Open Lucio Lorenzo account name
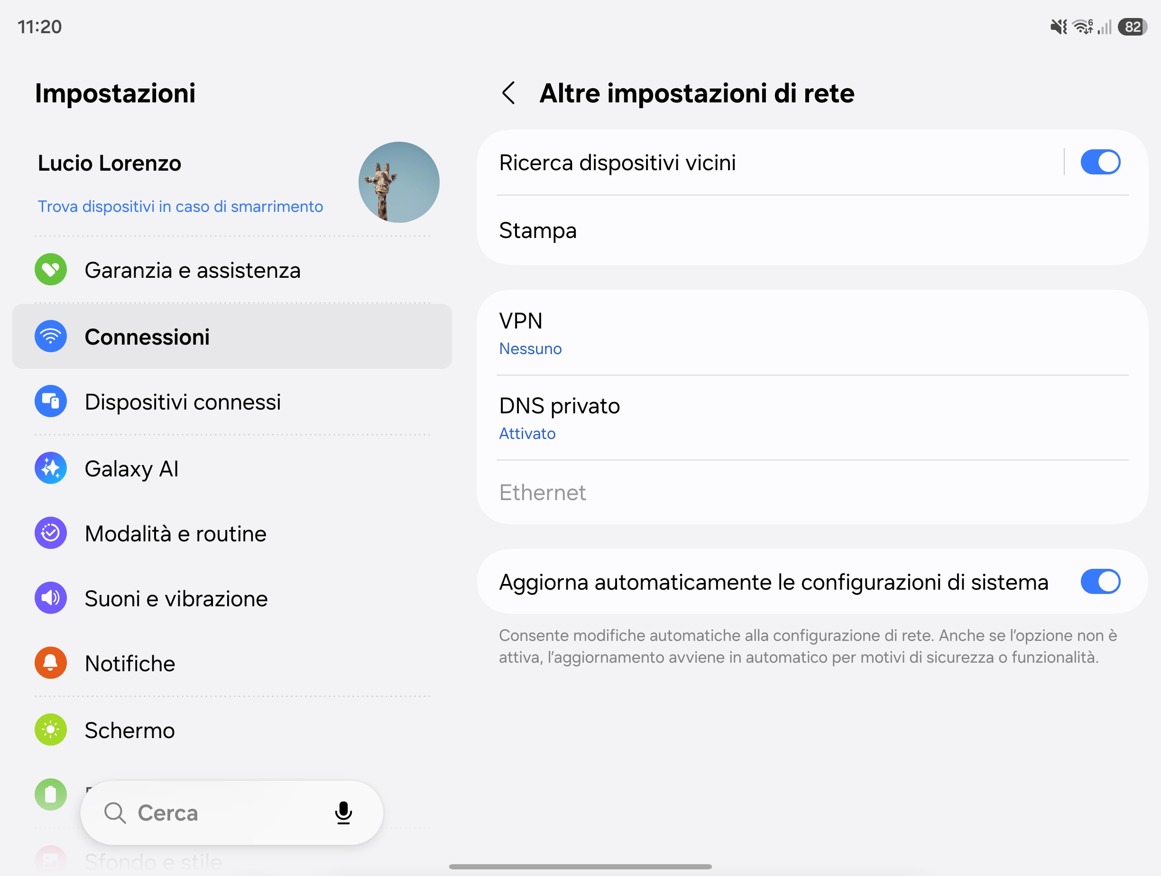Viewport: 1161px width, 876px height. click(x=109, y=164)
